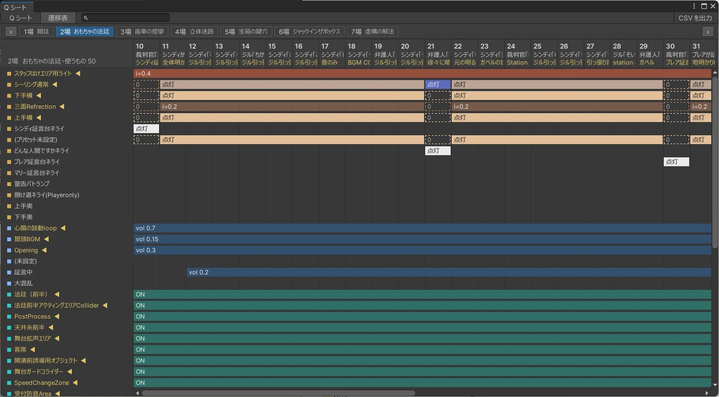Click the yellow triangle beside Opening

tap(44, 250)
